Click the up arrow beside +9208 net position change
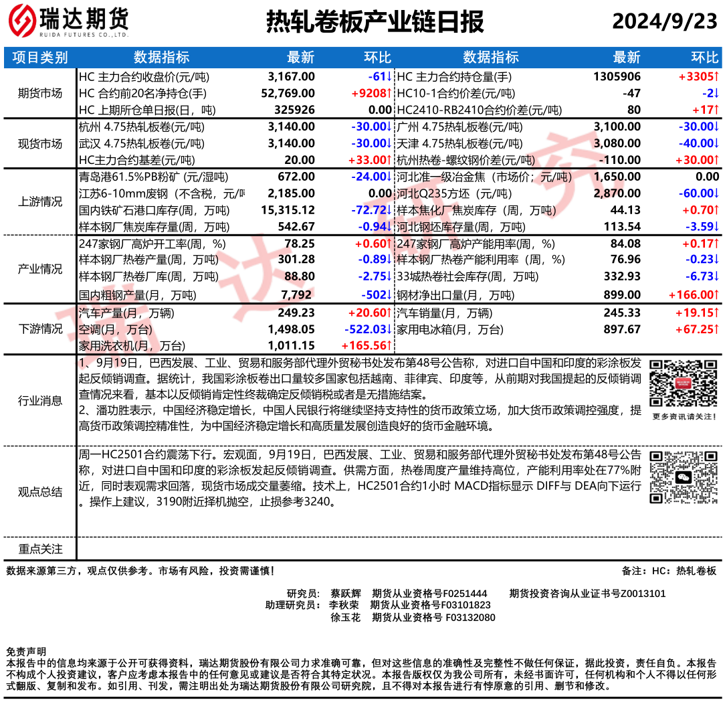Image resolution: width=725 pixels, height=702 pixels. click(389, 94)
